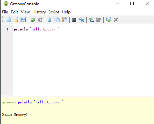Go to next history entry icon

tap(99, 20)
